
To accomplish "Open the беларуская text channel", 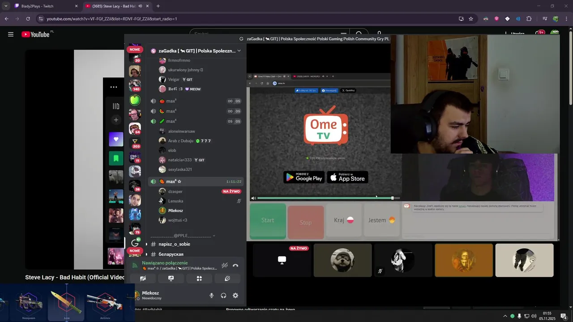I will click(171, 254).
